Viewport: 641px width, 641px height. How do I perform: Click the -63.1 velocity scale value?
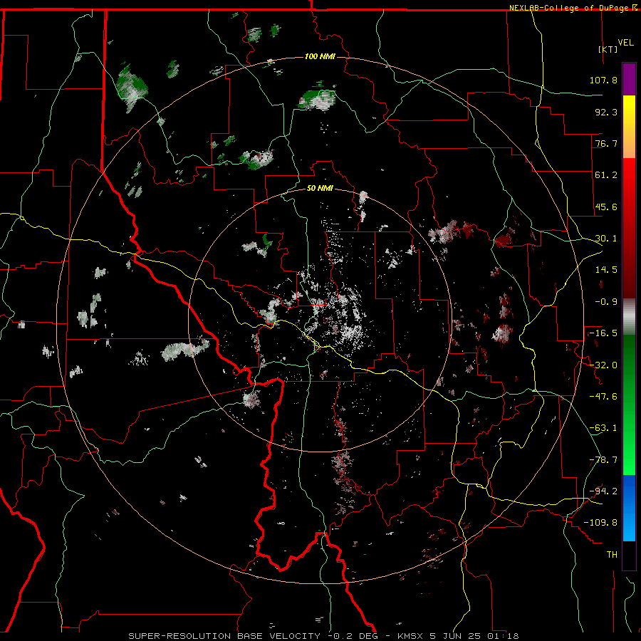[603, 428]
